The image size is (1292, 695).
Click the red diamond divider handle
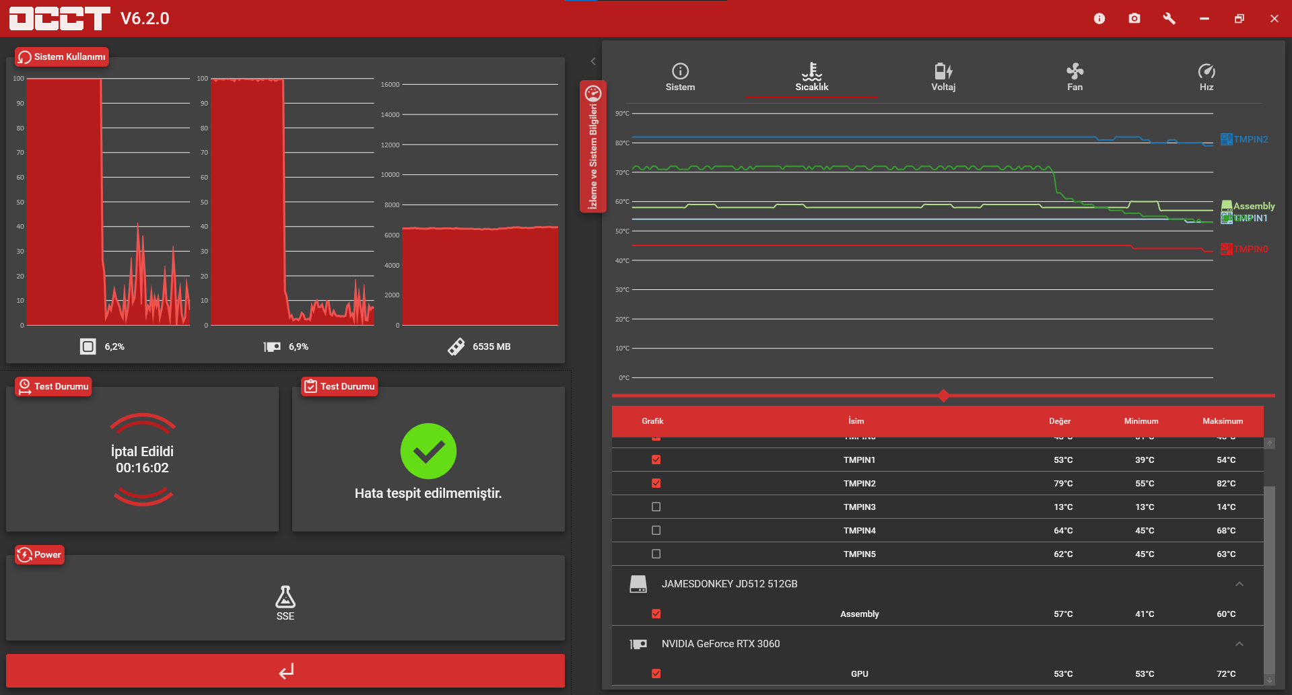click(x=944, y=396)
